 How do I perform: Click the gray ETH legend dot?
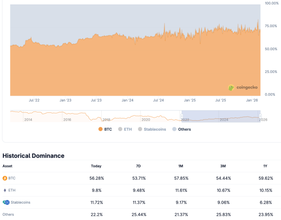[120, 129]
